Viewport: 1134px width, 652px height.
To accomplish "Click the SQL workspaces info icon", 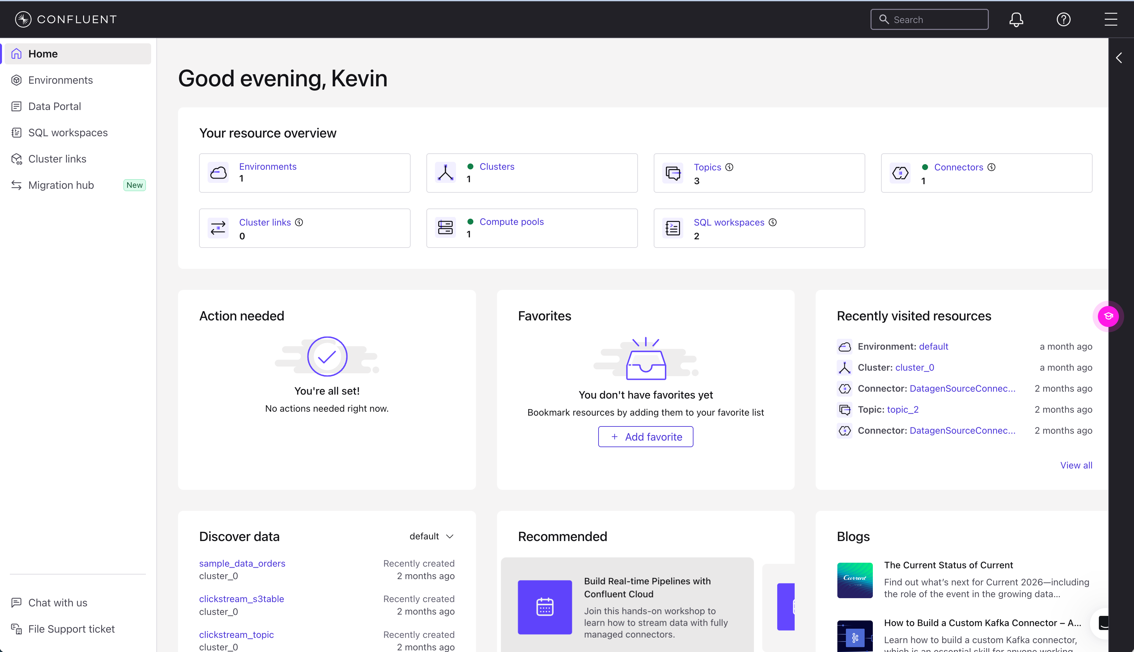I will pos(772,222).
